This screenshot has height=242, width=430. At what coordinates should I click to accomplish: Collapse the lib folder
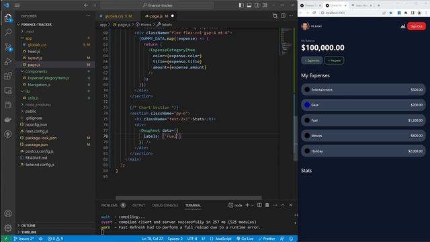pos(28,91)
